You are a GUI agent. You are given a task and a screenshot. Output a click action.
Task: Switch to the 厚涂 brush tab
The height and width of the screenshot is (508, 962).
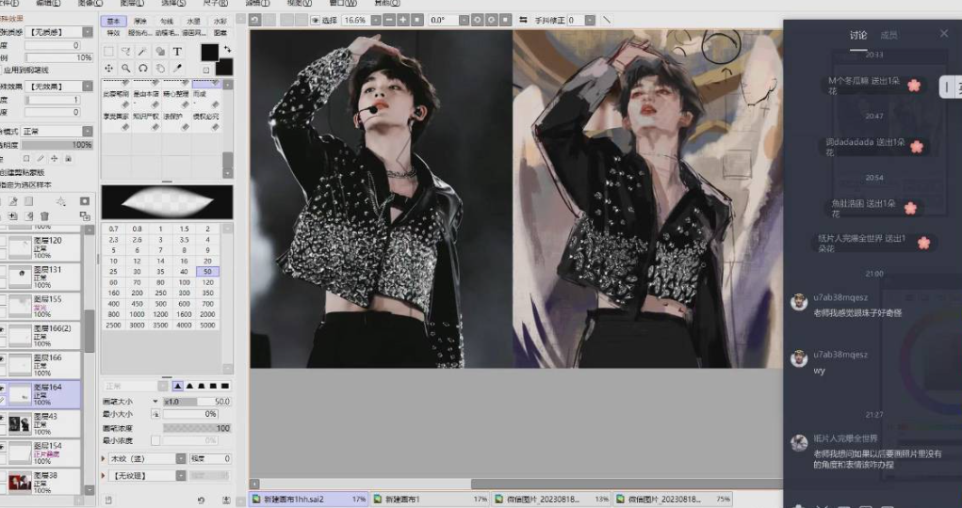(140, 21)
